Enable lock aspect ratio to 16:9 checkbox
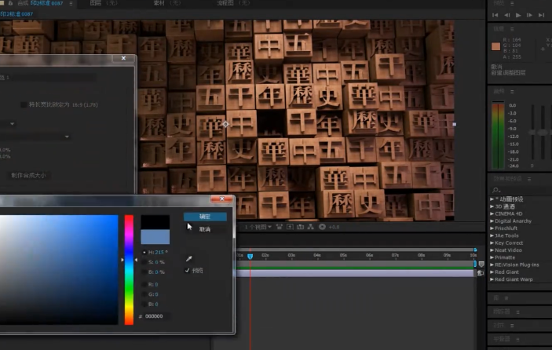Viewport: 552px width, 350px height. [23, 104]
